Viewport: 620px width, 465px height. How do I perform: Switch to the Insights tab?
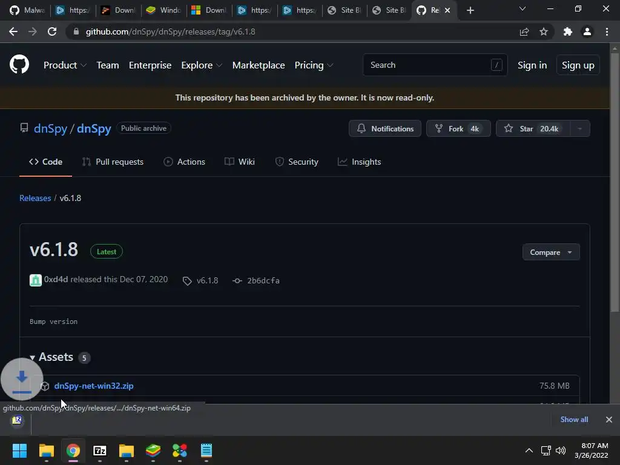click(360, 162)
